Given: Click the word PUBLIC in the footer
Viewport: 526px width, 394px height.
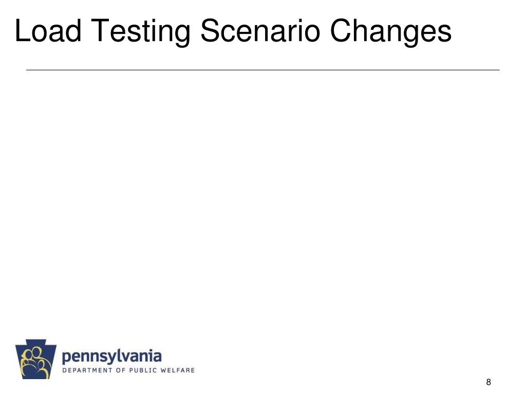Looking at the screenshot, I should [x=143, y=370].
